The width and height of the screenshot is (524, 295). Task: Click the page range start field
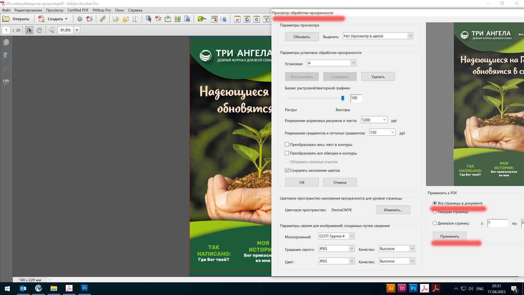click(x=497, y=223)
